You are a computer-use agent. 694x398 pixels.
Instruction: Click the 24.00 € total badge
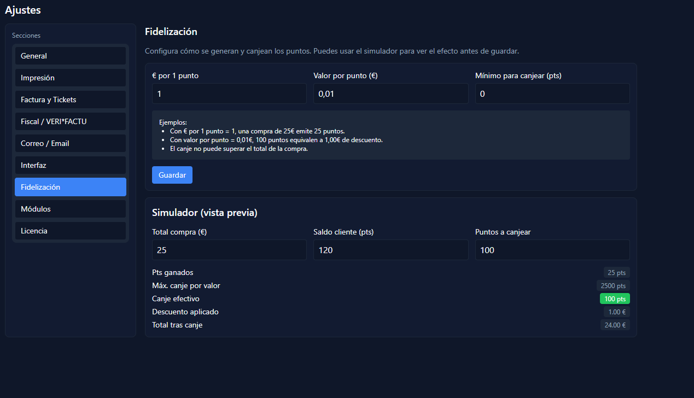click(x=615, y=325)
